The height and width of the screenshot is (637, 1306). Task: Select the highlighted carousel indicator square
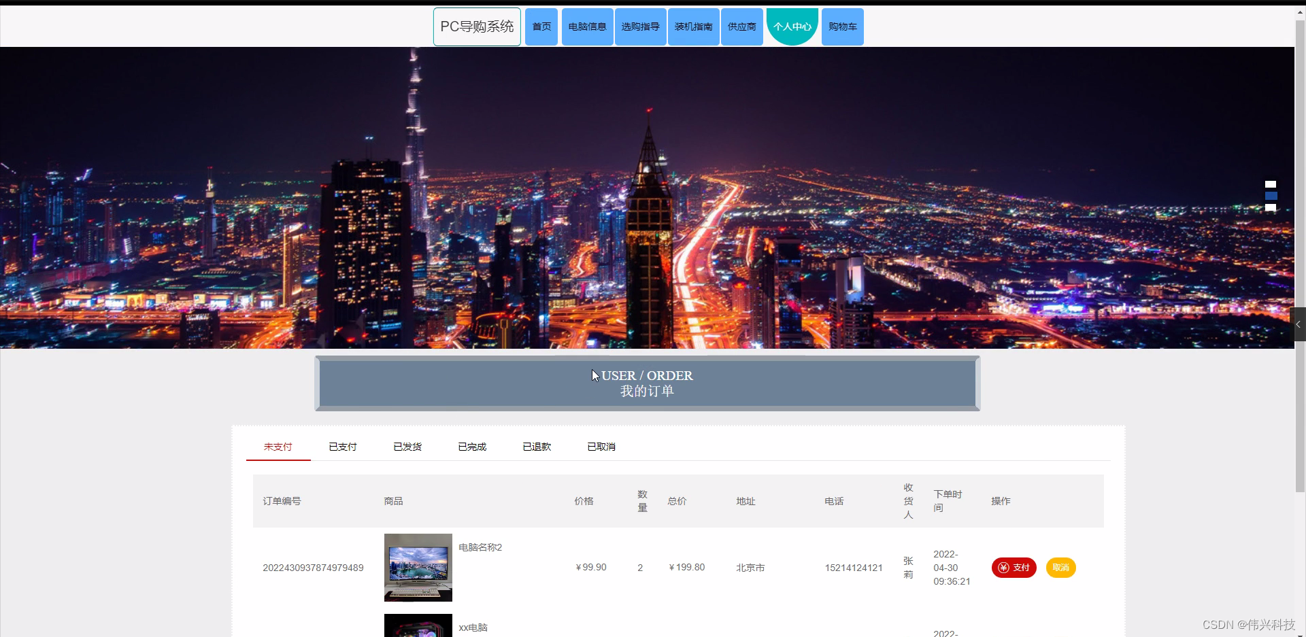pyautogui.click(x=1271, y=196)
